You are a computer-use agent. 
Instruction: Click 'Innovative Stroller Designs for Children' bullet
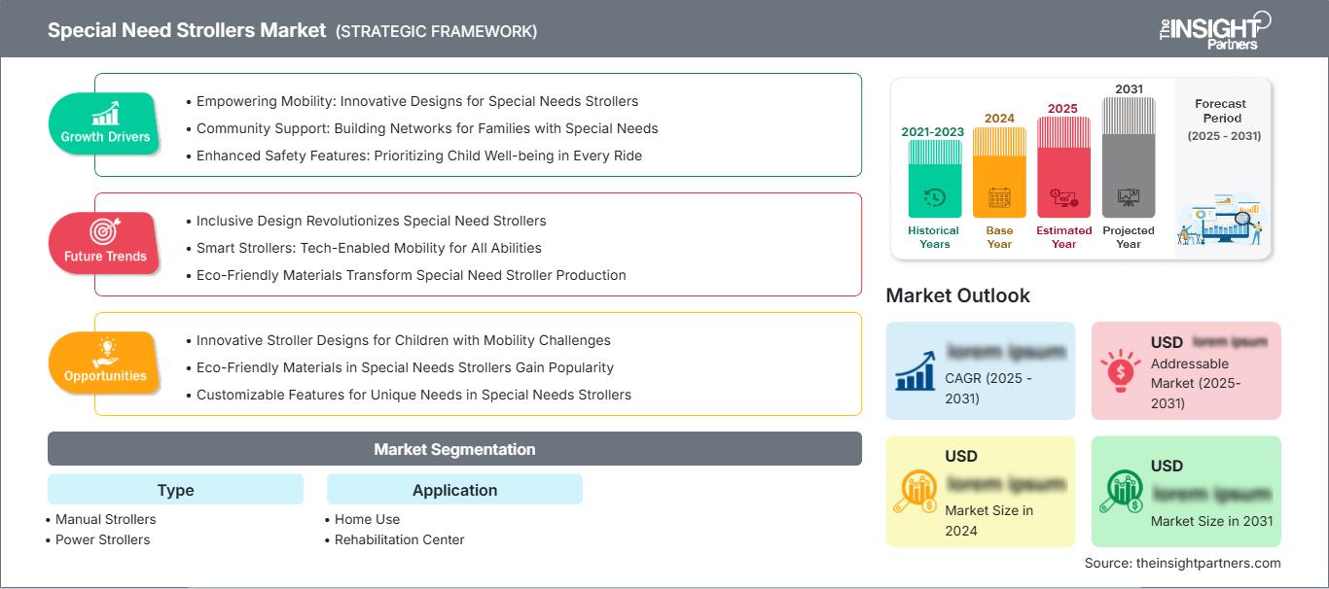[398, 340]
